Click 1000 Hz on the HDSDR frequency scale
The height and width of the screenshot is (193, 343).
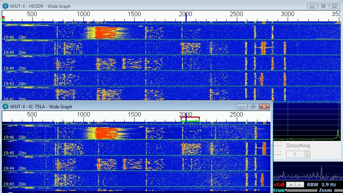point(83,14)
